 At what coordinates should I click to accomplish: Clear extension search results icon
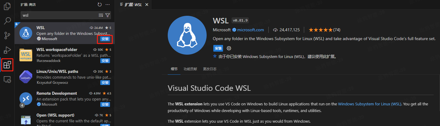pos(101,15)
